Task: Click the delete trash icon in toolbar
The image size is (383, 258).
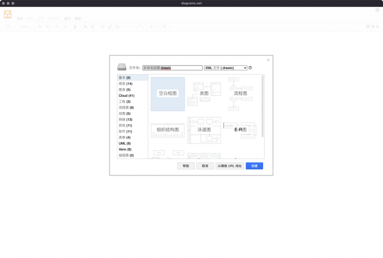Action: (x=75, y=27)
